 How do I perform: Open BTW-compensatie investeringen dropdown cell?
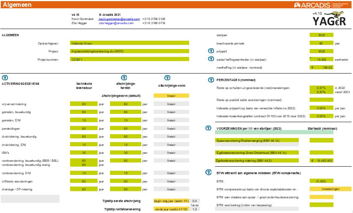click(x=321, y=189)
